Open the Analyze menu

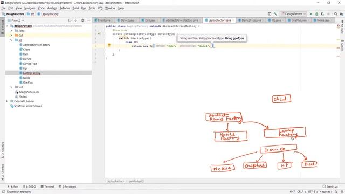[52, 8]
